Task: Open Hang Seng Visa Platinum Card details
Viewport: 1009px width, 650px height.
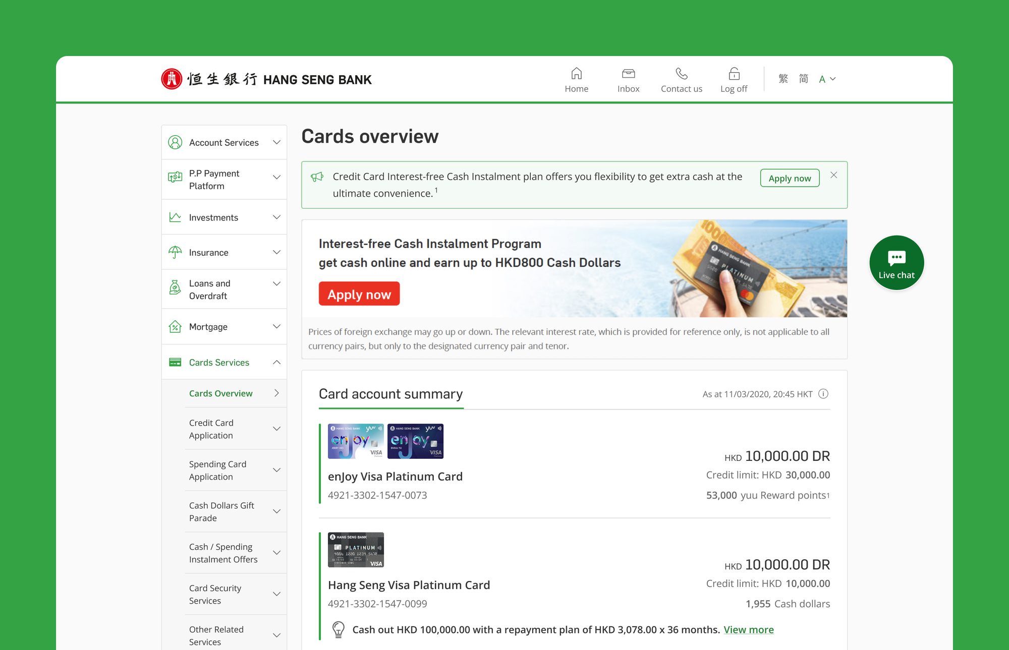Action: 409,585
